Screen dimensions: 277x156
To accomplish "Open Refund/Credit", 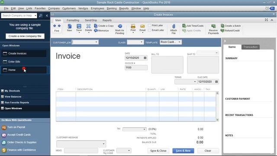I will [x=230, y=30].
